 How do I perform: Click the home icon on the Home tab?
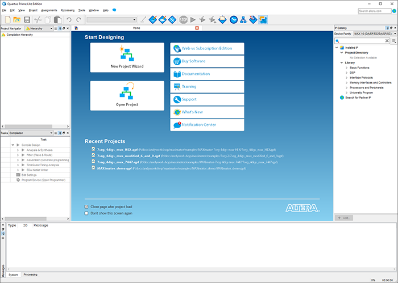click(x=76, y=28)
